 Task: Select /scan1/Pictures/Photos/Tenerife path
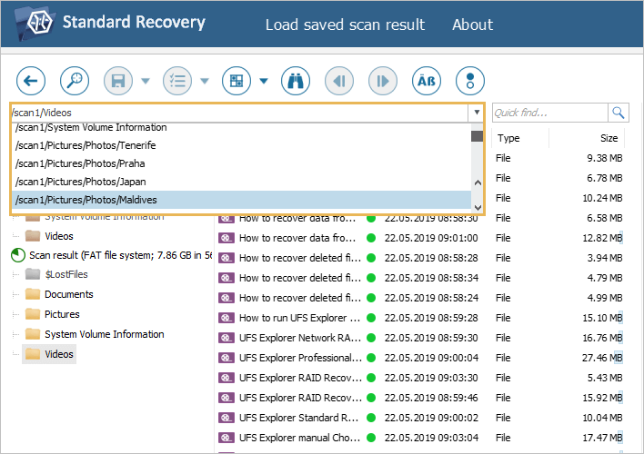(x=241, y=145)
